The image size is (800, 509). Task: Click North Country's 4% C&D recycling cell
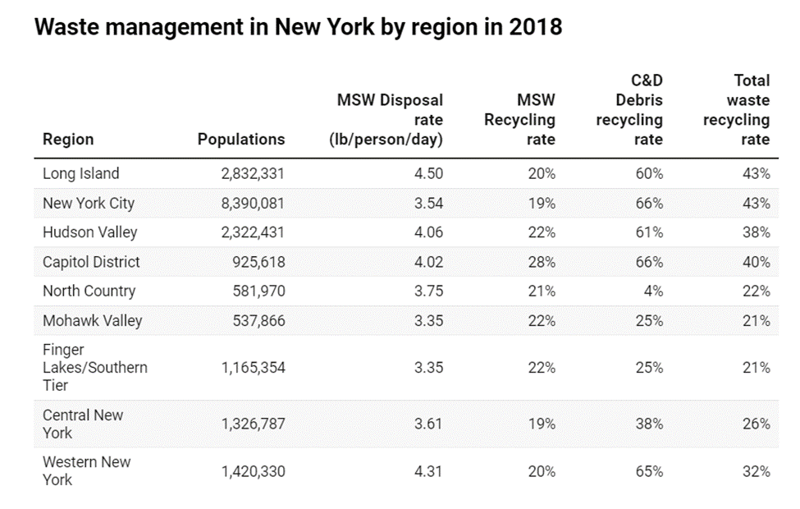pyautogui.click(x=654, y=291)
